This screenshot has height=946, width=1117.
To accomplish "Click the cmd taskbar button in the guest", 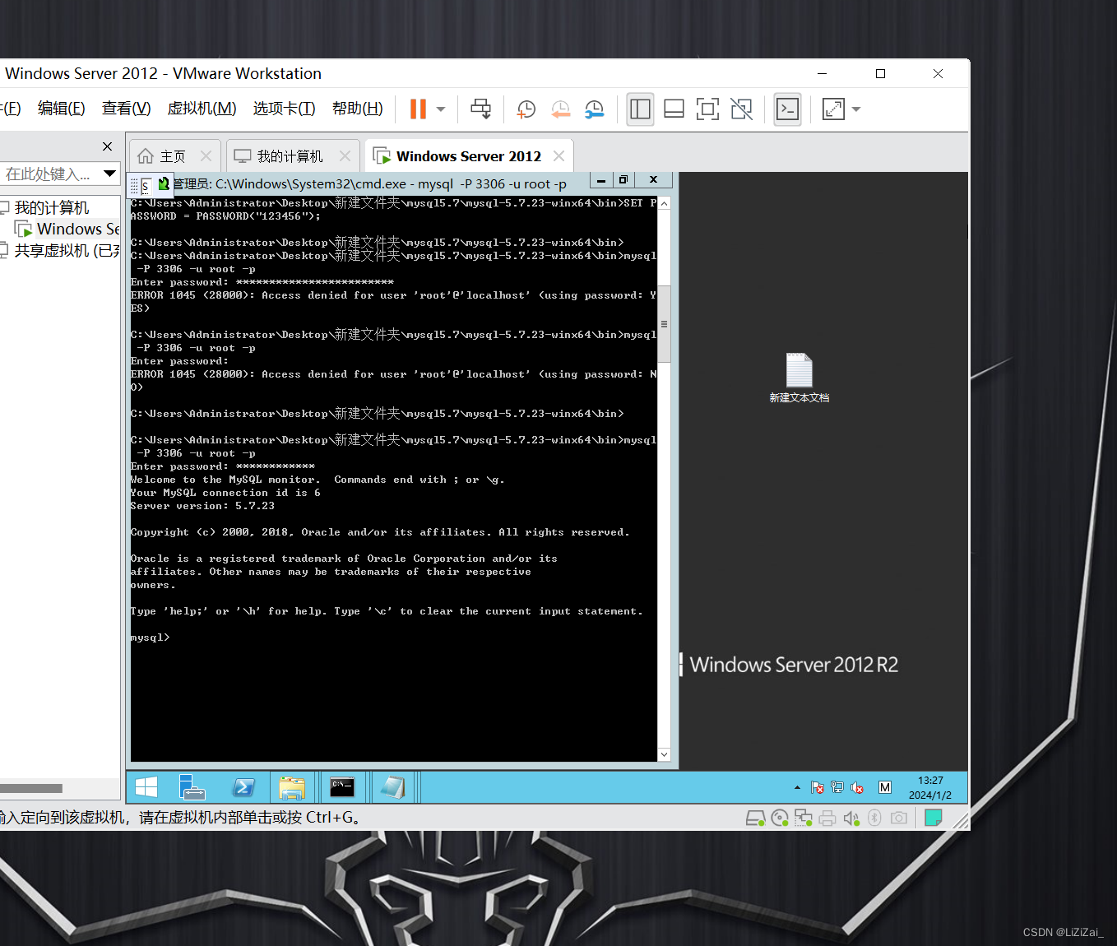I will point(342,787).
